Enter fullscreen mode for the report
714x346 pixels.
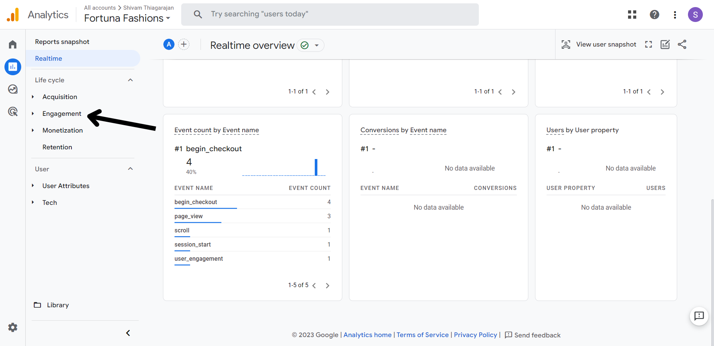pos(648,44)
